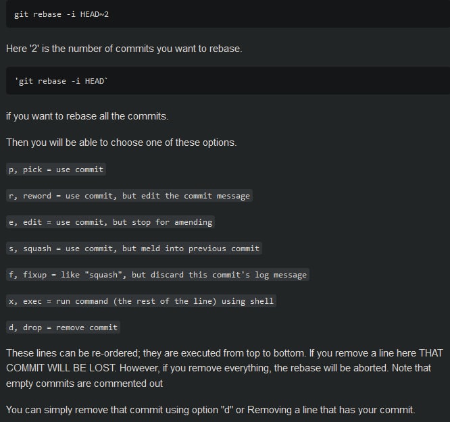Click the 'git rebase -i HEAD~2' code block

[x=228, y=14]
